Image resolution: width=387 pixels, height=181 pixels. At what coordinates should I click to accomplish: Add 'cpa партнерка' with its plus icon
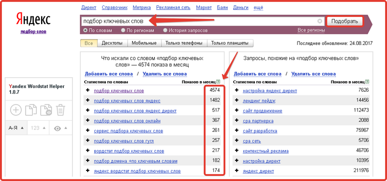237,120
